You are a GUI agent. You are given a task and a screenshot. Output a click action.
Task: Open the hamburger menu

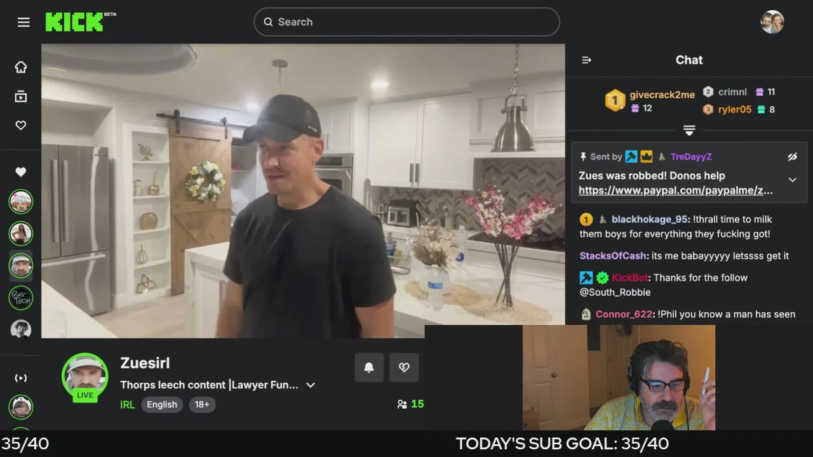tap(24, 22)
